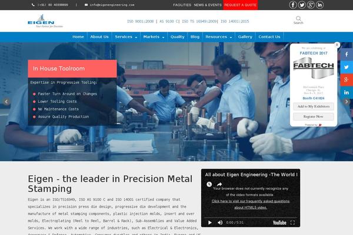Click the share arrow icon in the video
353x235 pixels.
pyautogui.click(x=219, y=184)
